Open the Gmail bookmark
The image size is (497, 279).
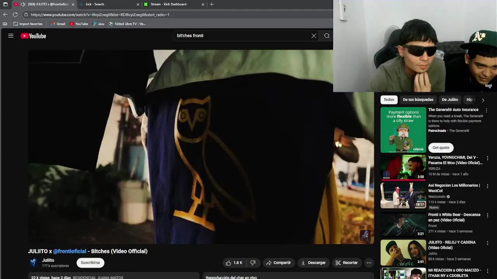point(57,24)
